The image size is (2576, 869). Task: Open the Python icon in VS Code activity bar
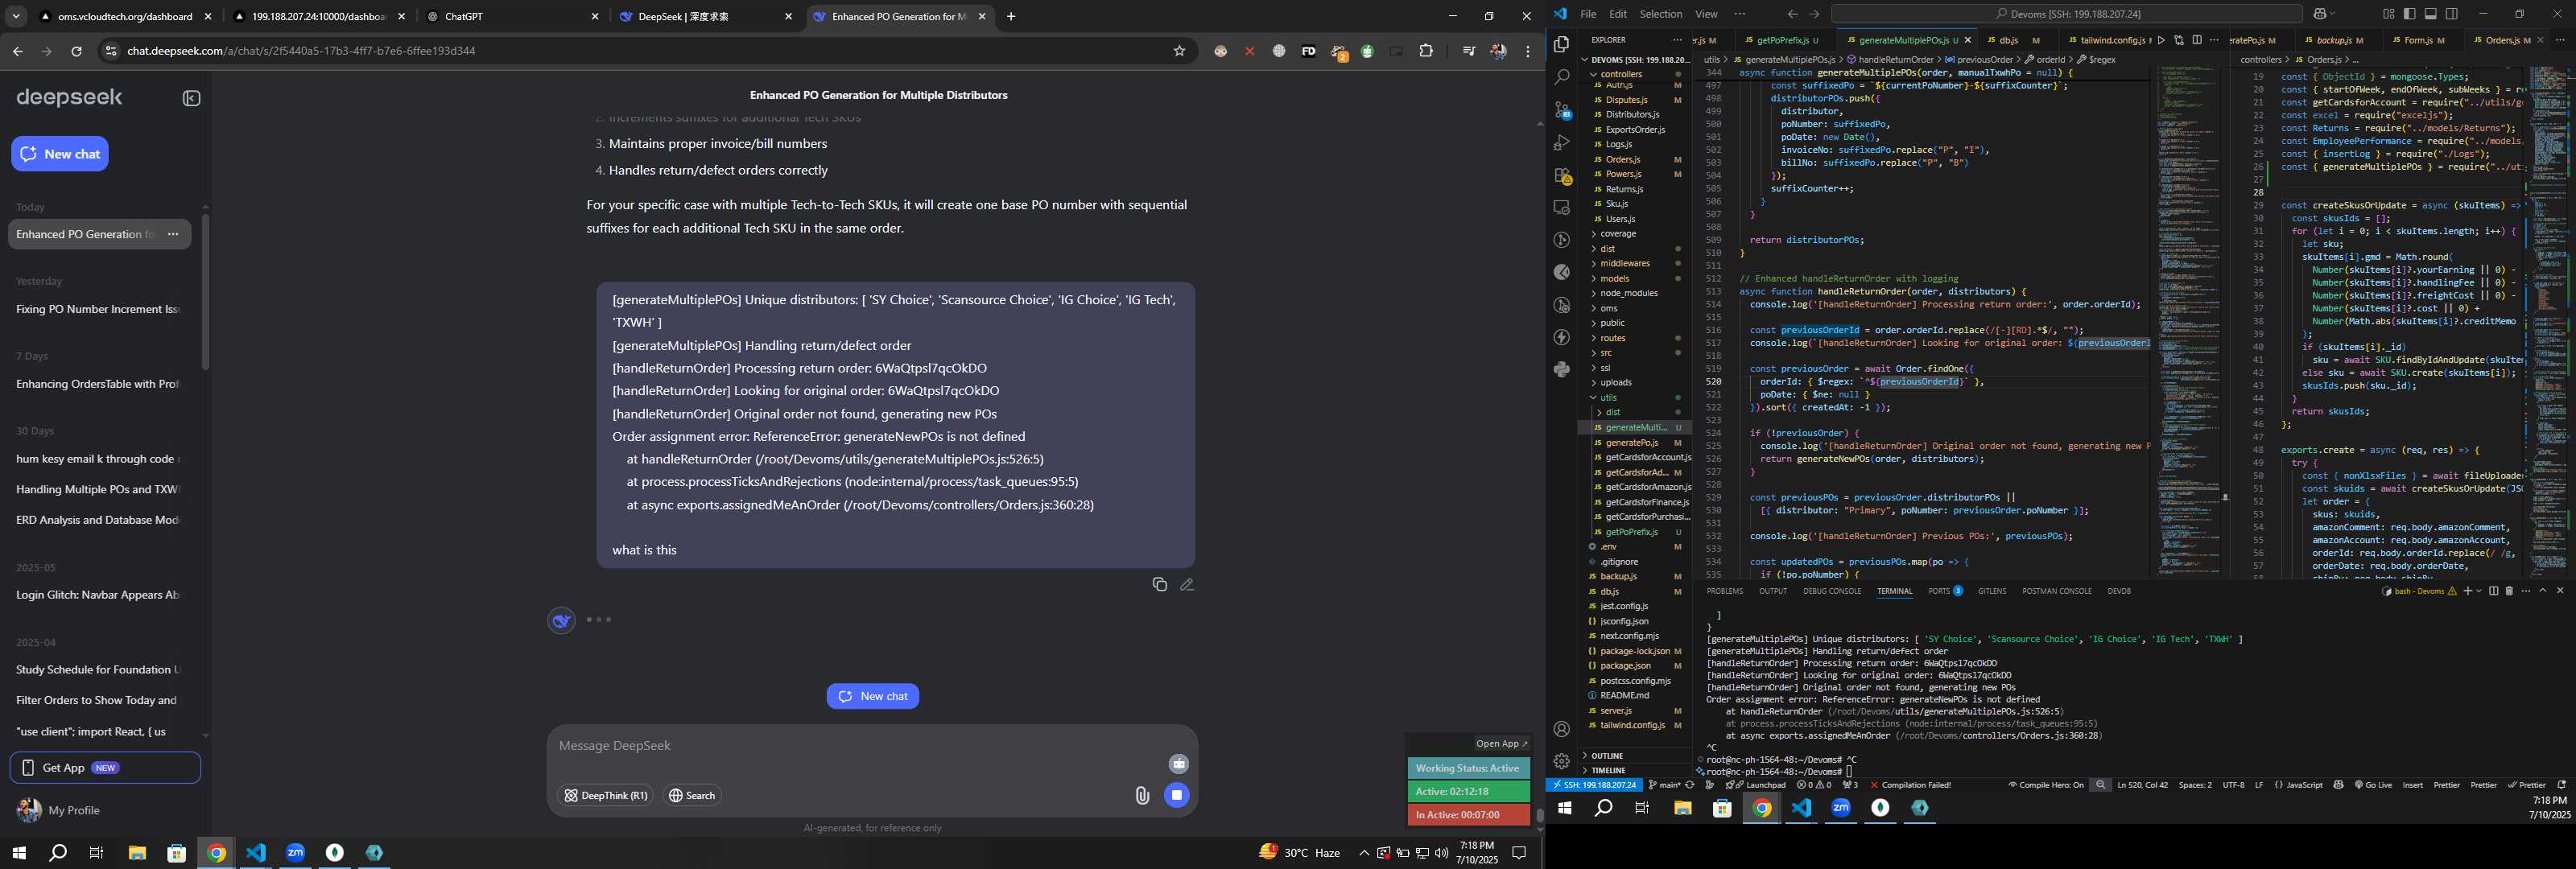(x=1561, y=369)
